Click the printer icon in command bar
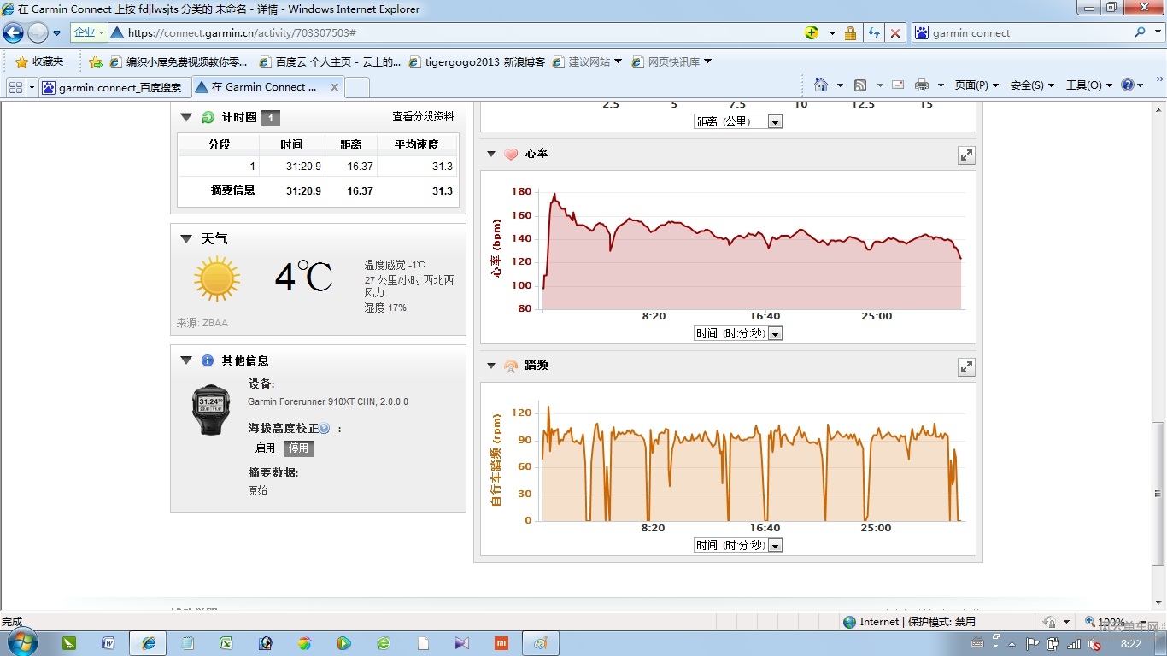This screenshot has width=1167, height=656. [921, 85]
